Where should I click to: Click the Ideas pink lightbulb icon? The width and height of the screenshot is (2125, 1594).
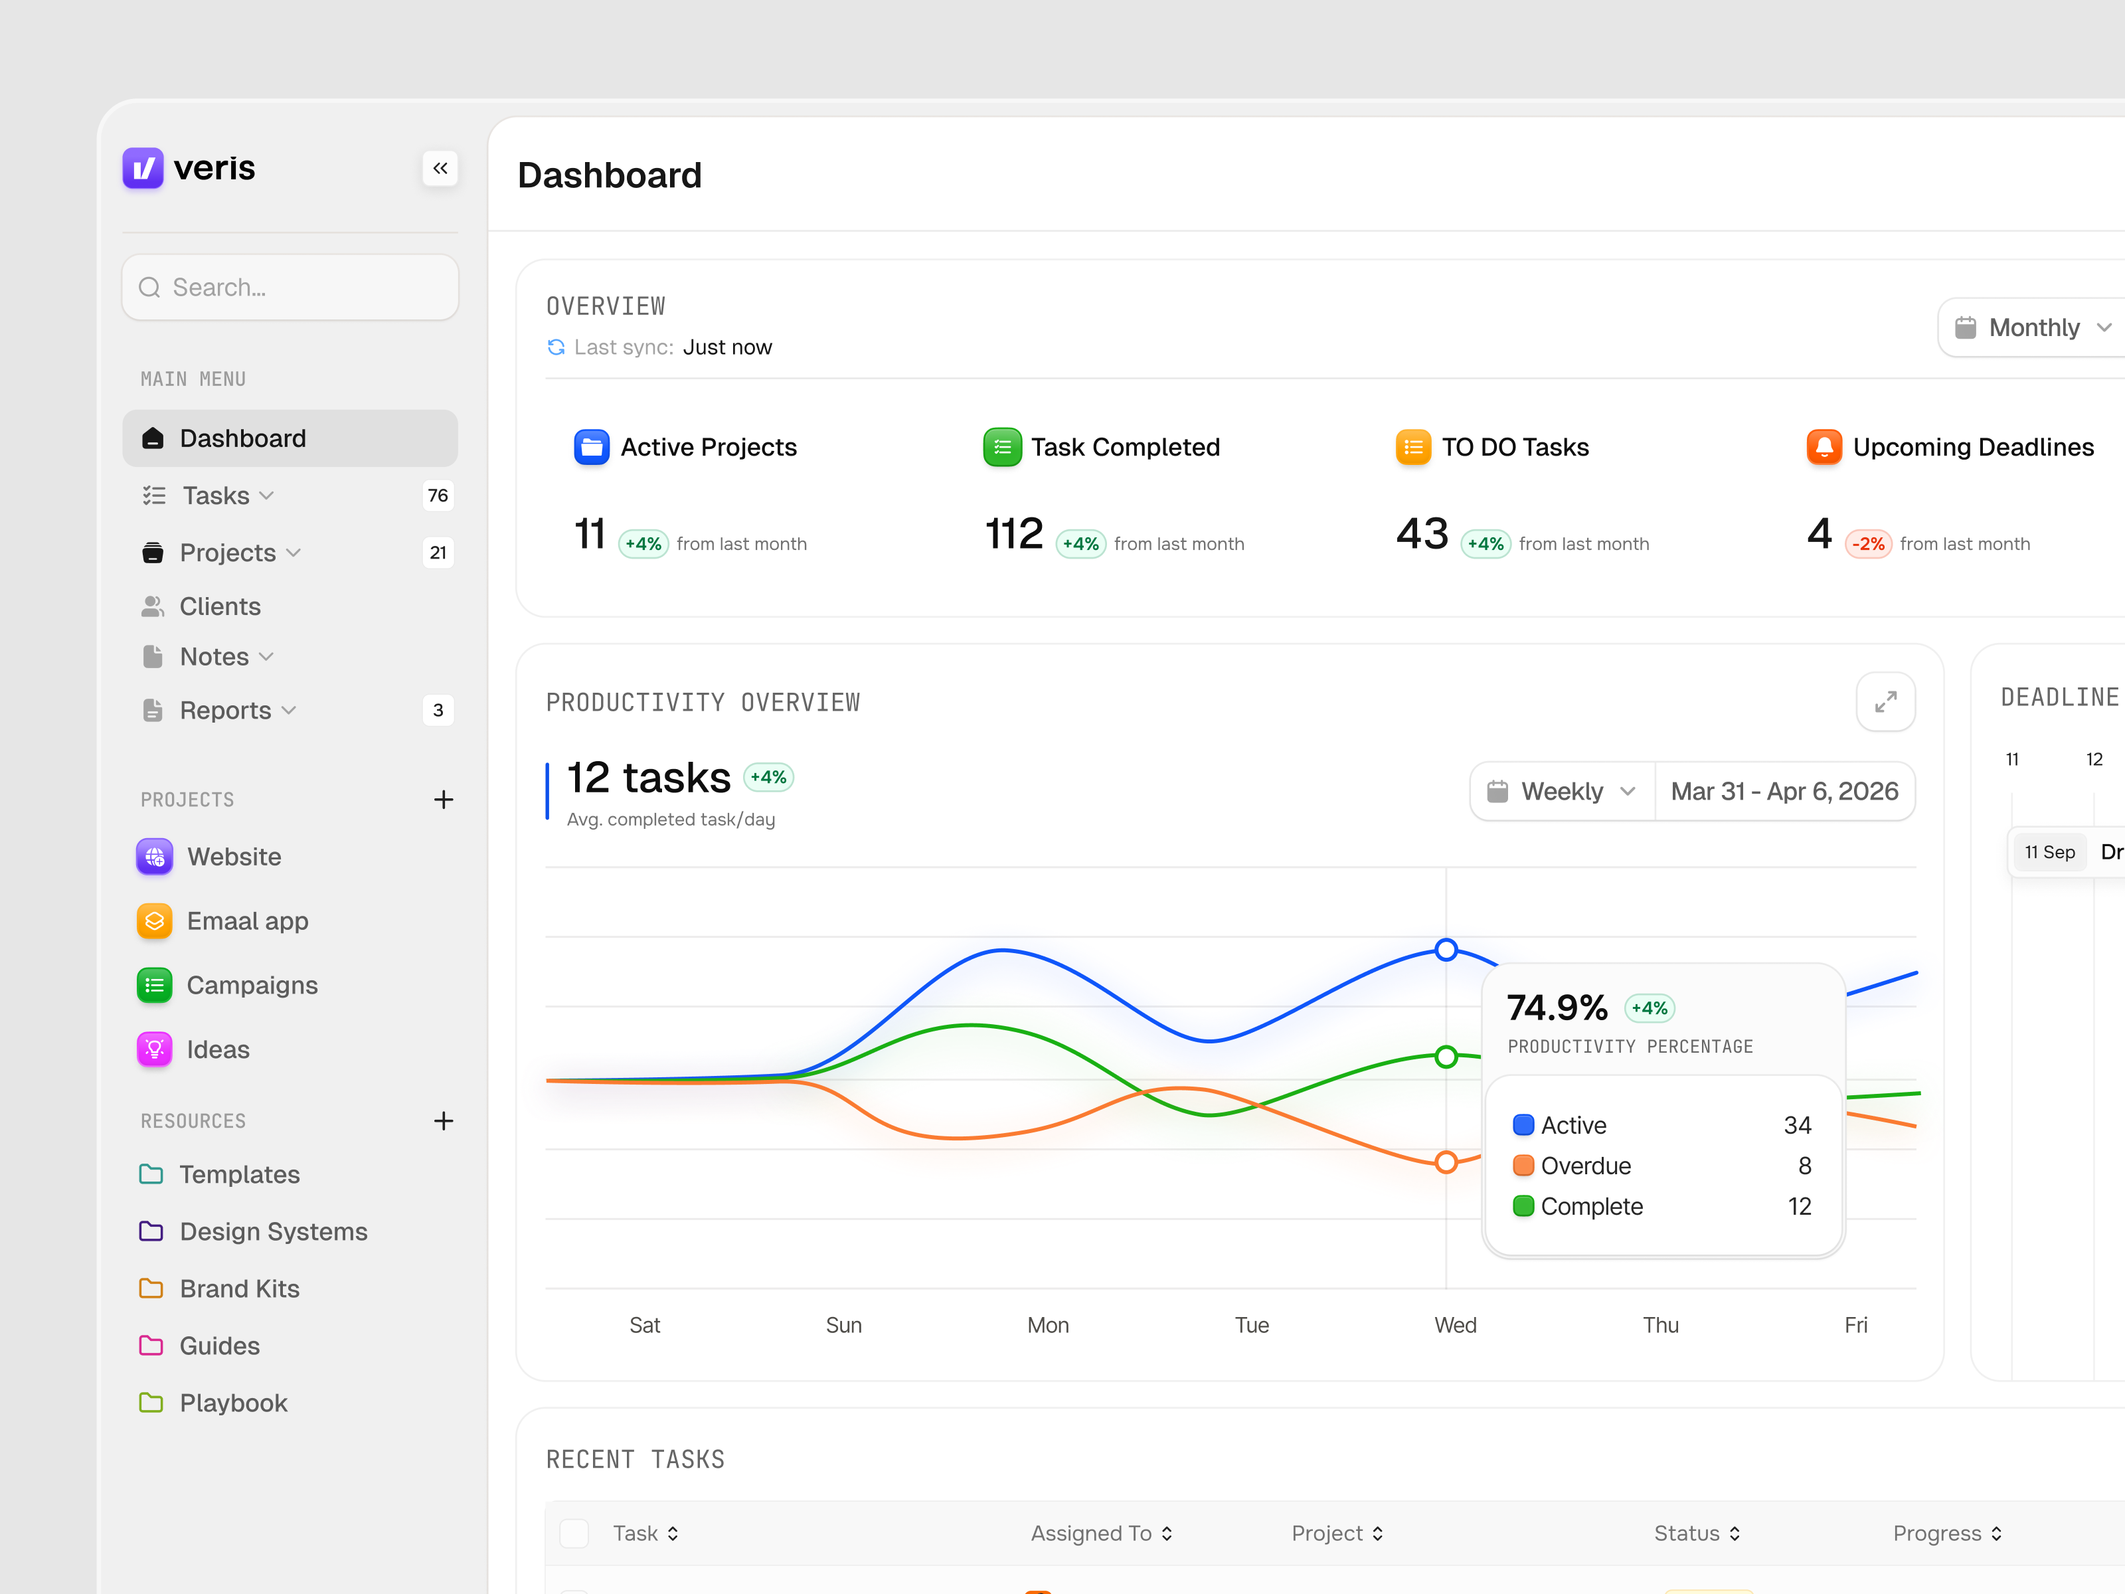pos(155,1049)
